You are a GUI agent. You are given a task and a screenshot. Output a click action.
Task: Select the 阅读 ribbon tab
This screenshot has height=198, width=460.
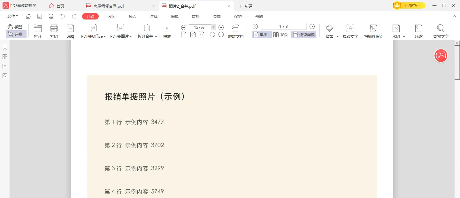111,16
